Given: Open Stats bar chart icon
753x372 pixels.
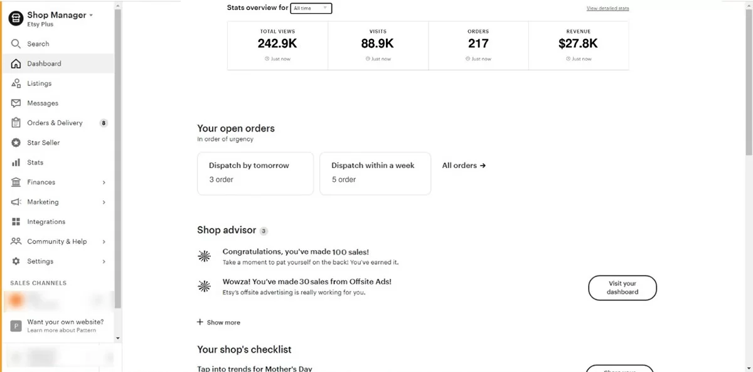Looking at the screenshot, I should (x=16, y=162).
